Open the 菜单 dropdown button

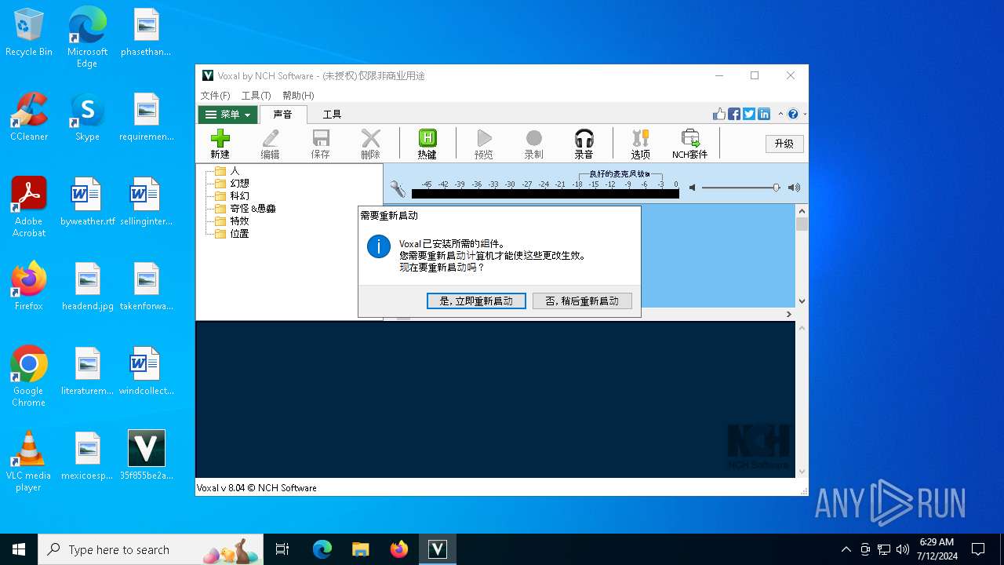click(227, 115)
